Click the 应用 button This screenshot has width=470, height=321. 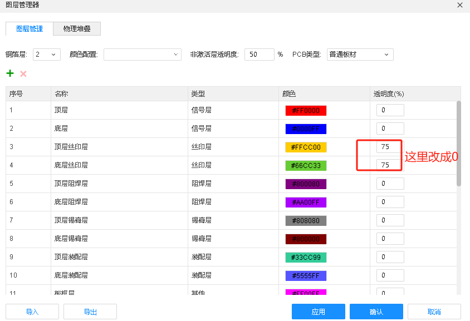click(319, 312)
